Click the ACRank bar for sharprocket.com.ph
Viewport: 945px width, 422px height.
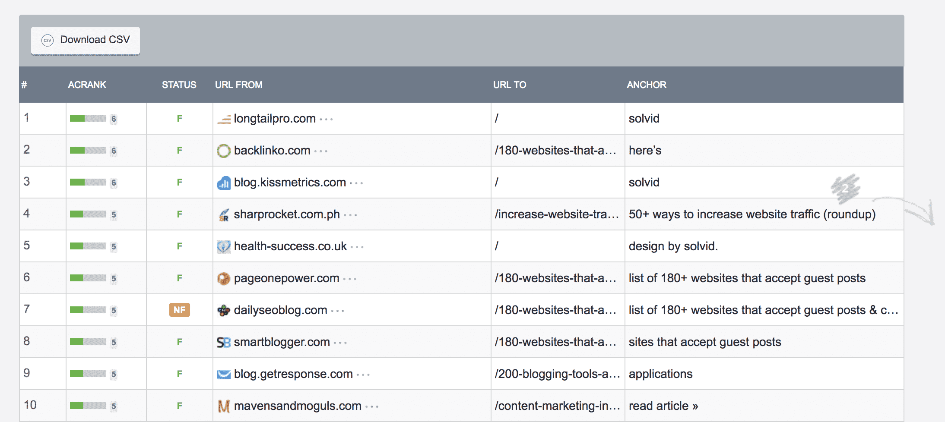click(x=88, y=214)
